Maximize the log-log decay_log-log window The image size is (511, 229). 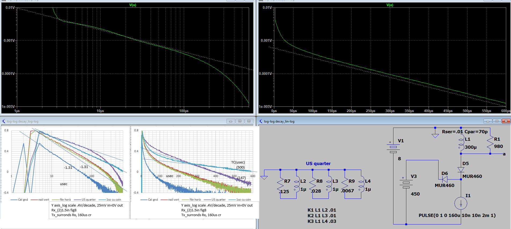click(240, 121)
